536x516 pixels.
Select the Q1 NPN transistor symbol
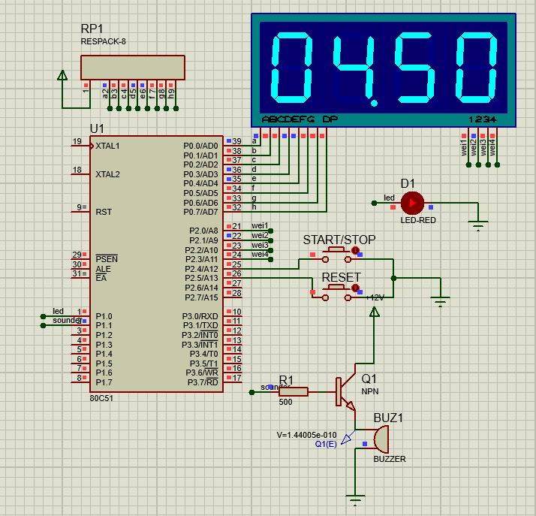click(346, 391)
